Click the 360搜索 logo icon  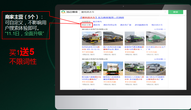click(x=63, y=12)
